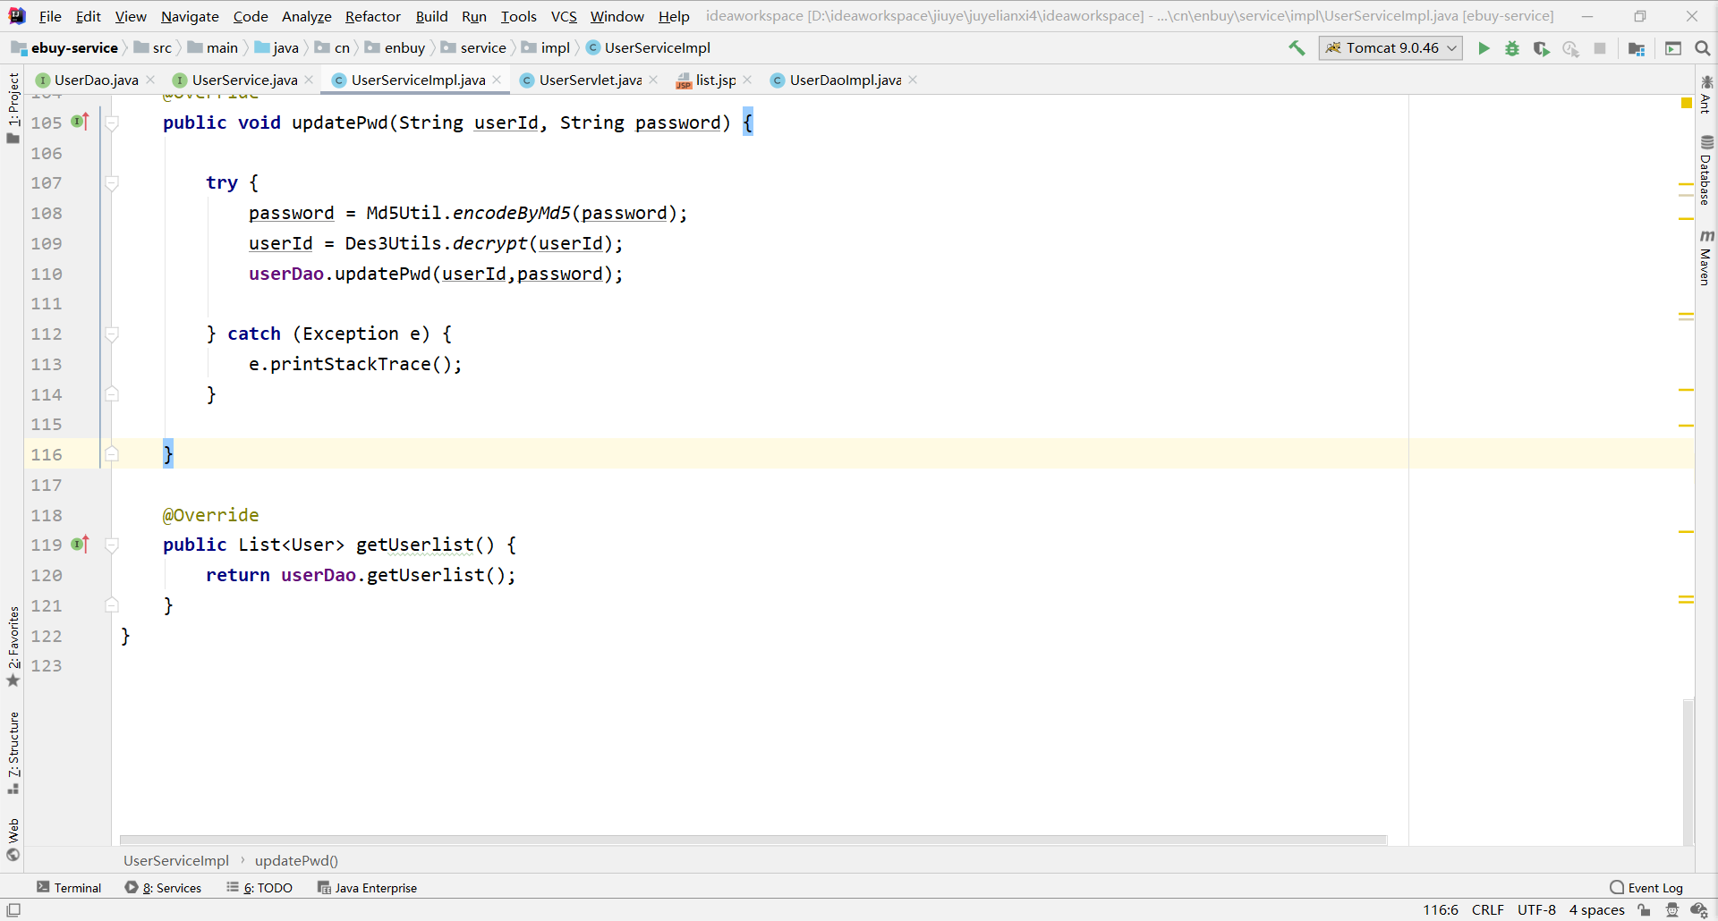Image resolution: width=1718 pixels, height=921 pixels.
Task: Open the Services tool window
Action: [164, 888]
